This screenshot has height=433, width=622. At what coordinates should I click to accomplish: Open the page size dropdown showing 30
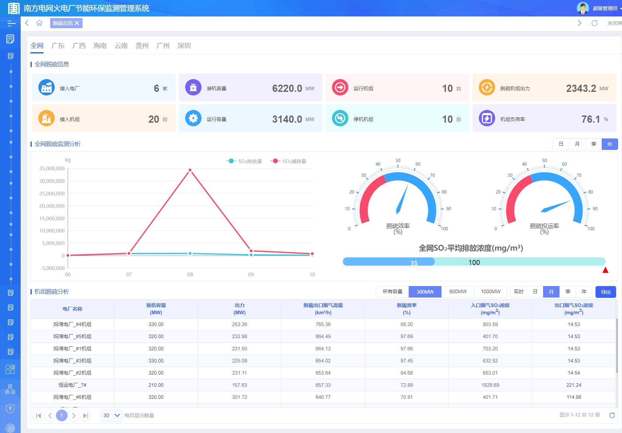(x=111, y=416)
